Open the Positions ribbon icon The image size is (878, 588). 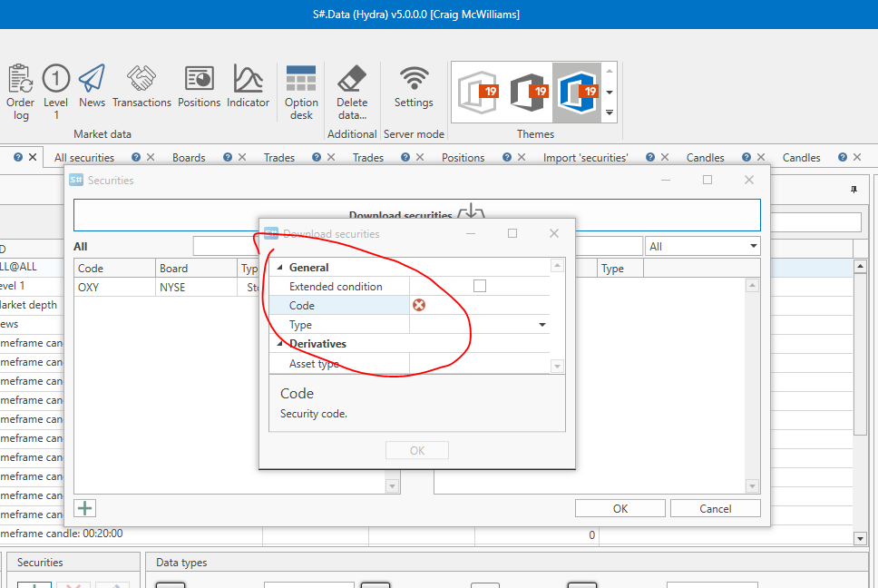[200, 86]
